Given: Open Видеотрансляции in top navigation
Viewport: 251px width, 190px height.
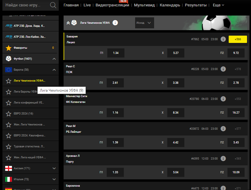Looking at the screenshot, I should (112, 5).
